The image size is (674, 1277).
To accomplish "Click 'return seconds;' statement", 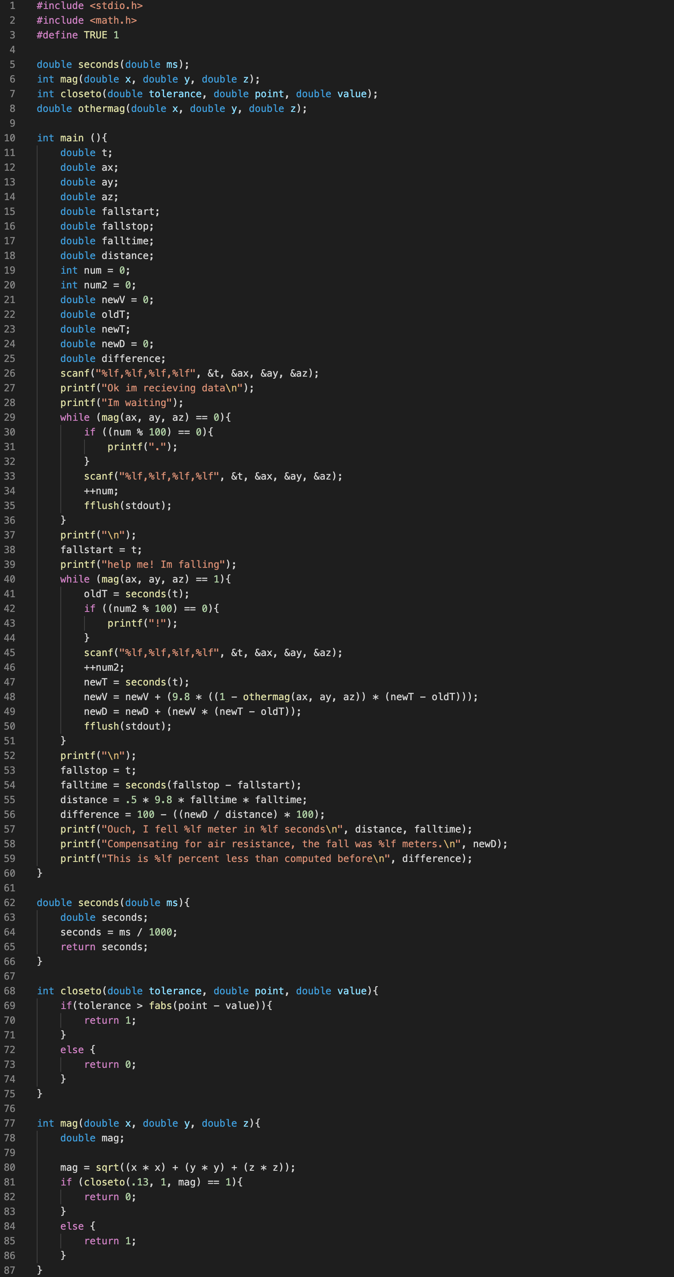I will [104, 947].
